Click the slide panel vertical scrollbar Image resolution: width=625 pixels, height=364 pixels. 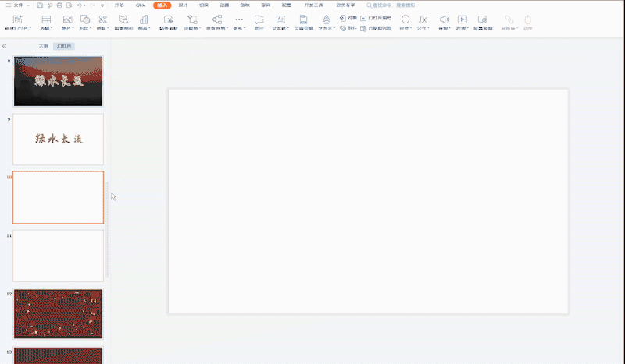click(107, 230)
